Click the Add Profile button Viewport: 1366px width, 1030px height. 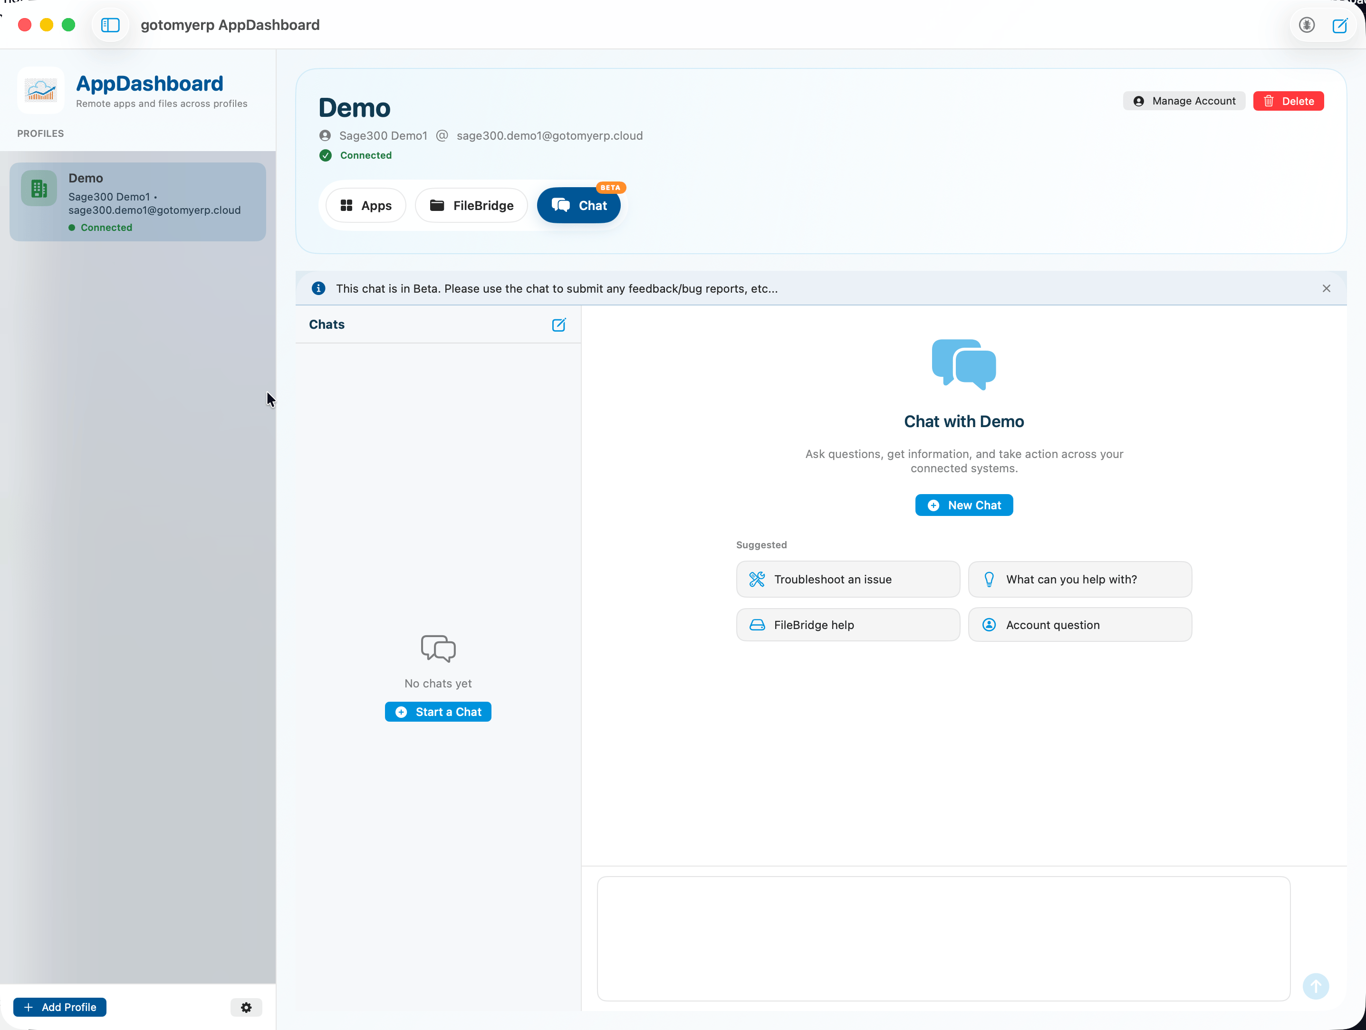point(60,1007)
